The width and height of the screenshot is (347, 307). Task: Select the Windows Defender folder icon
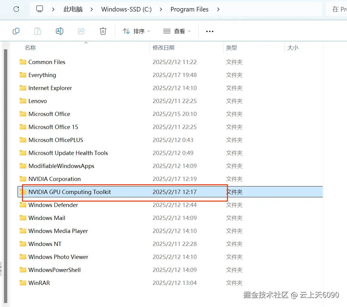23,205
